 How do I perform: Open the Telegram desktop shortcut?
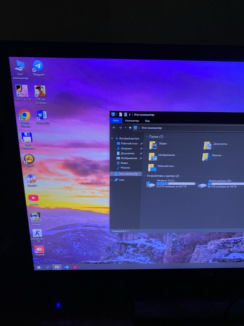tap(38, 68)
